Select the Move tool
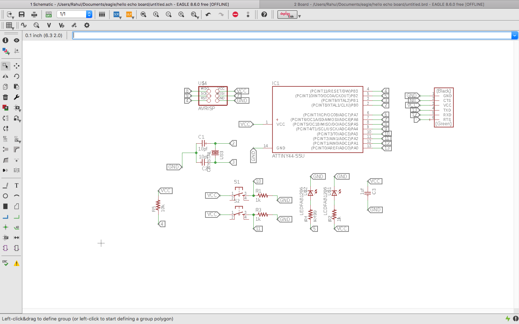The height and width of the screenshot is (324, 519). (17, 66)
